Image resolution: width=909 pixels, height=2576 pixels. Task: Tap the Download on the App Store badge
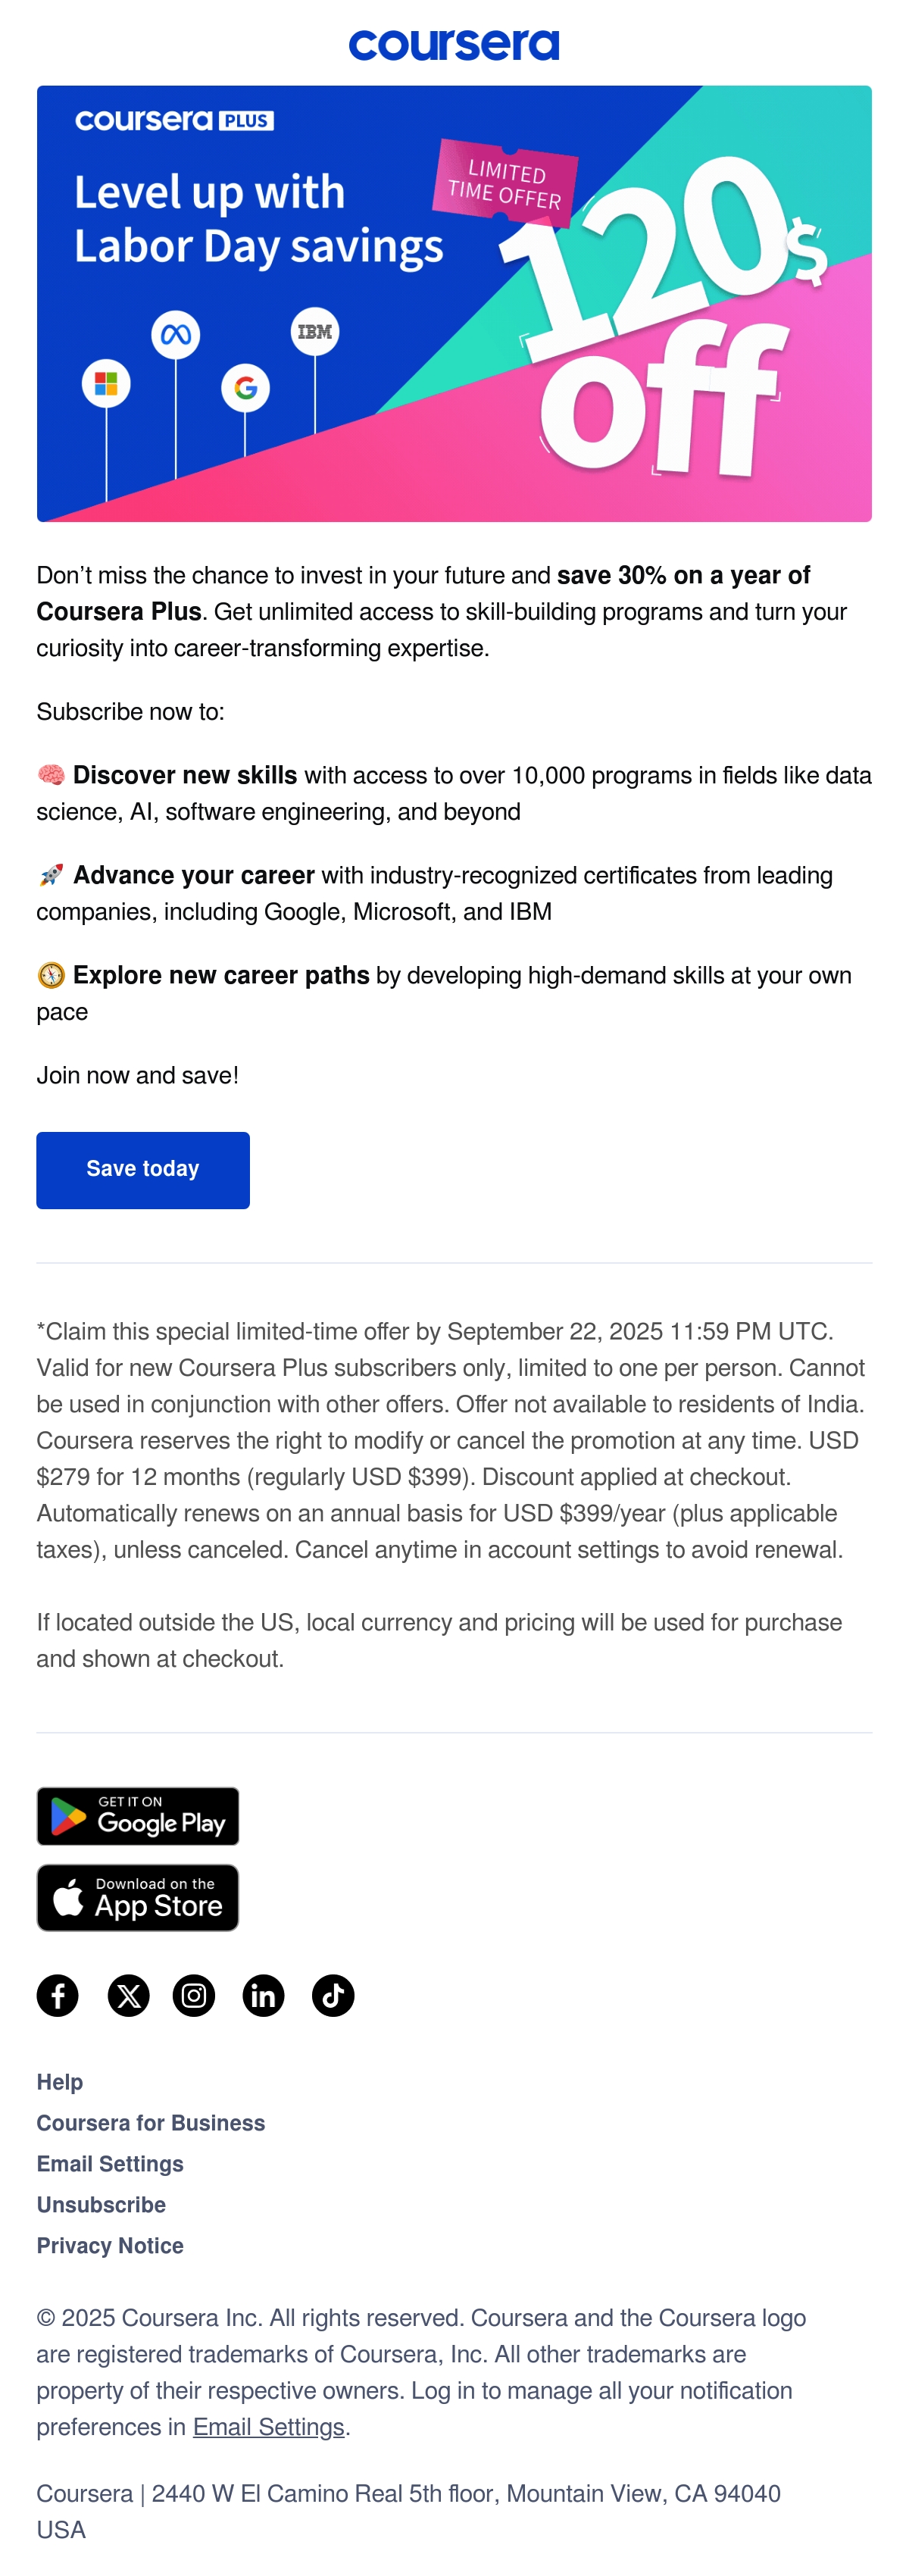pyautogui.click(x=138, y=1898)
